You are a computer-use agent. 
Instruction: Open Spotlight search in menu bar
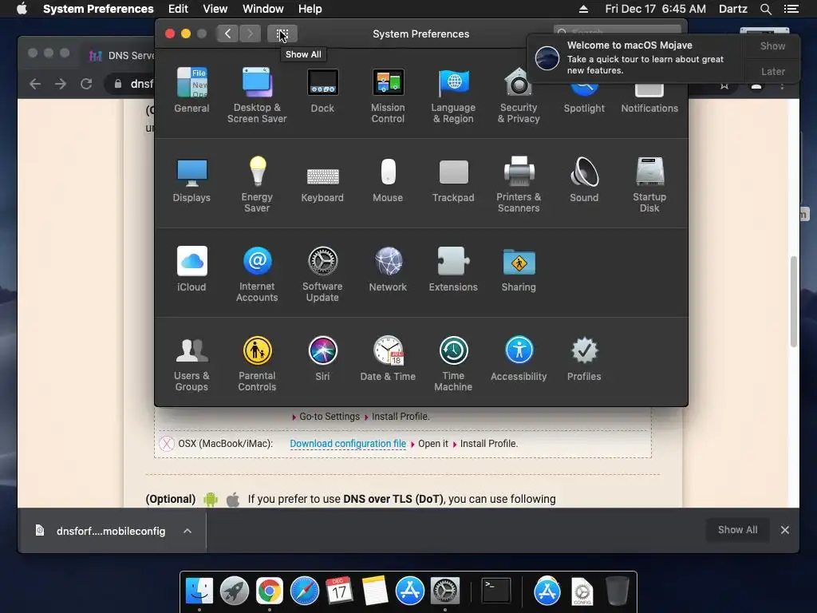coord(766,9)
